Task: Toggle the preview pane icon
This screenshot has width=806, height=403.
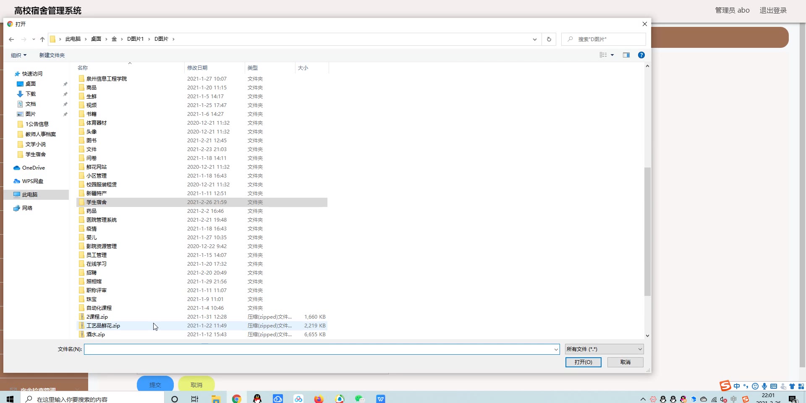Action: (626, 55)
